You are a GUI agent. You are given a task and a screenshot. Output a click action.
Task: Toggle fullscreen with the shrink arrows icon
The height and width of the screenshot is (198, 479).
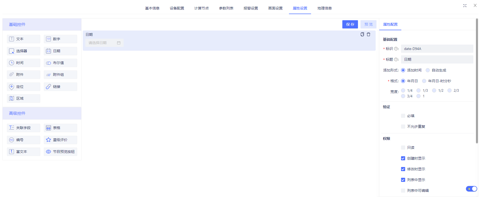[465, 6]
